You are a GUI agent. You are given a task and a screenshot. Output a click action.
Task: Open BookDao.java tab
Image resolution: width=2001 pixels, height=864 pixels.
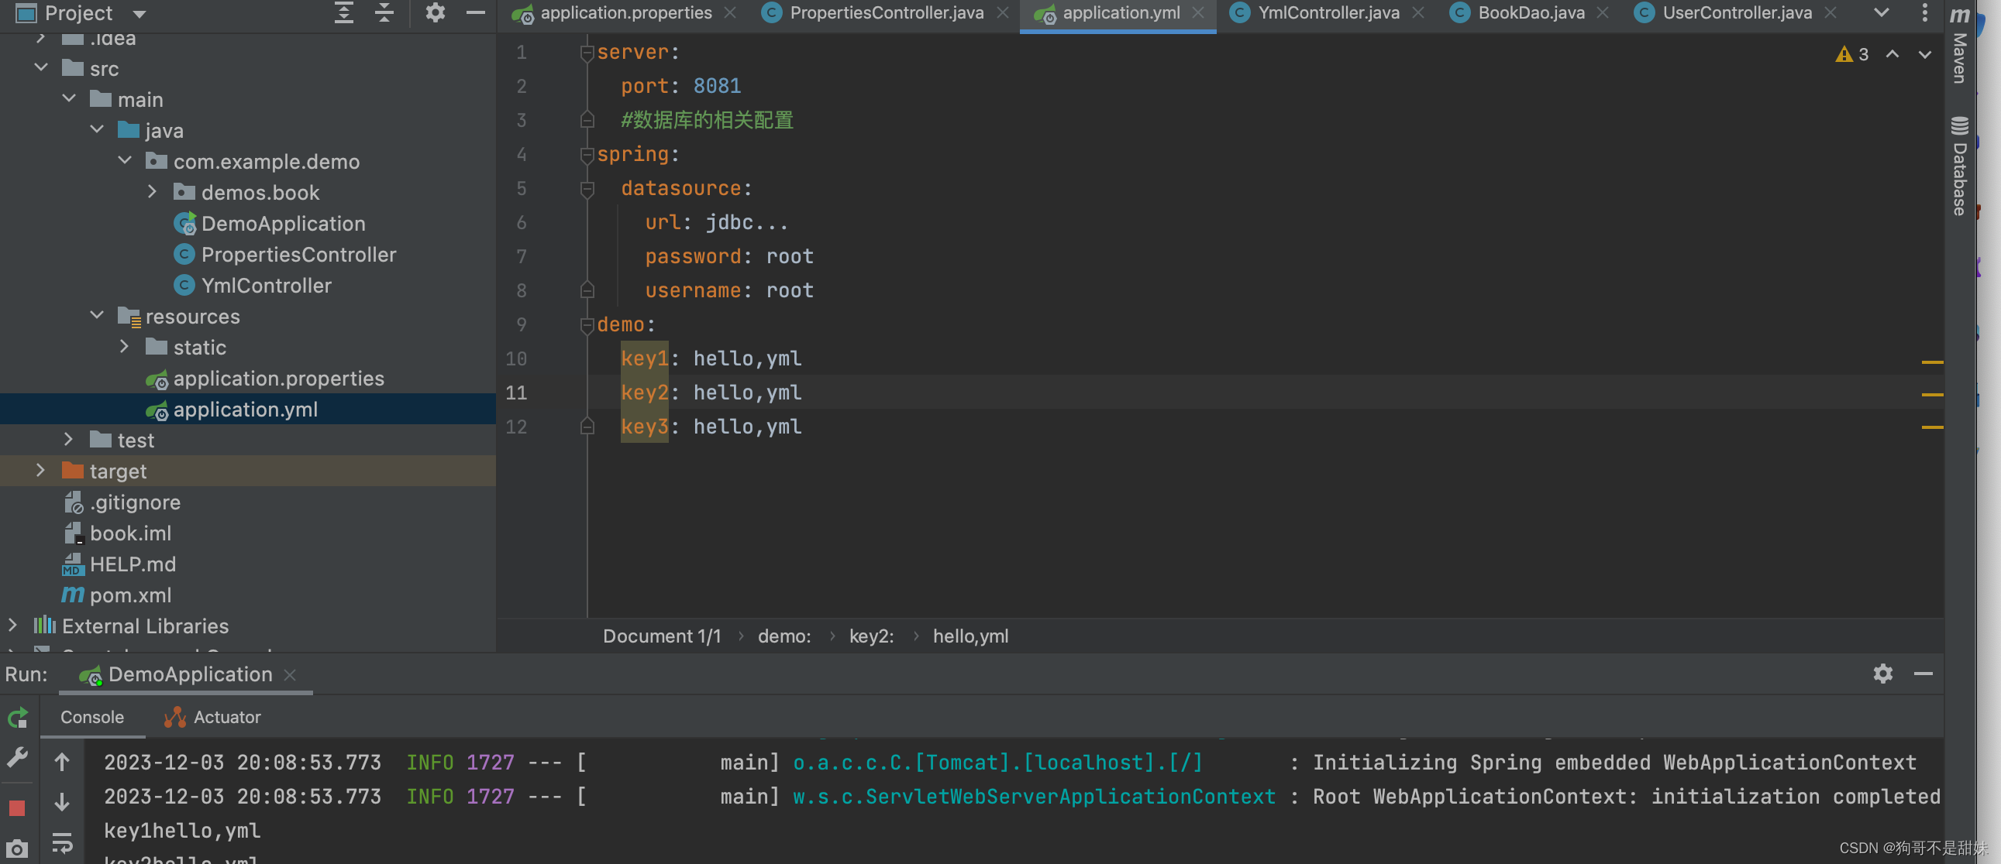(1517, 13)
